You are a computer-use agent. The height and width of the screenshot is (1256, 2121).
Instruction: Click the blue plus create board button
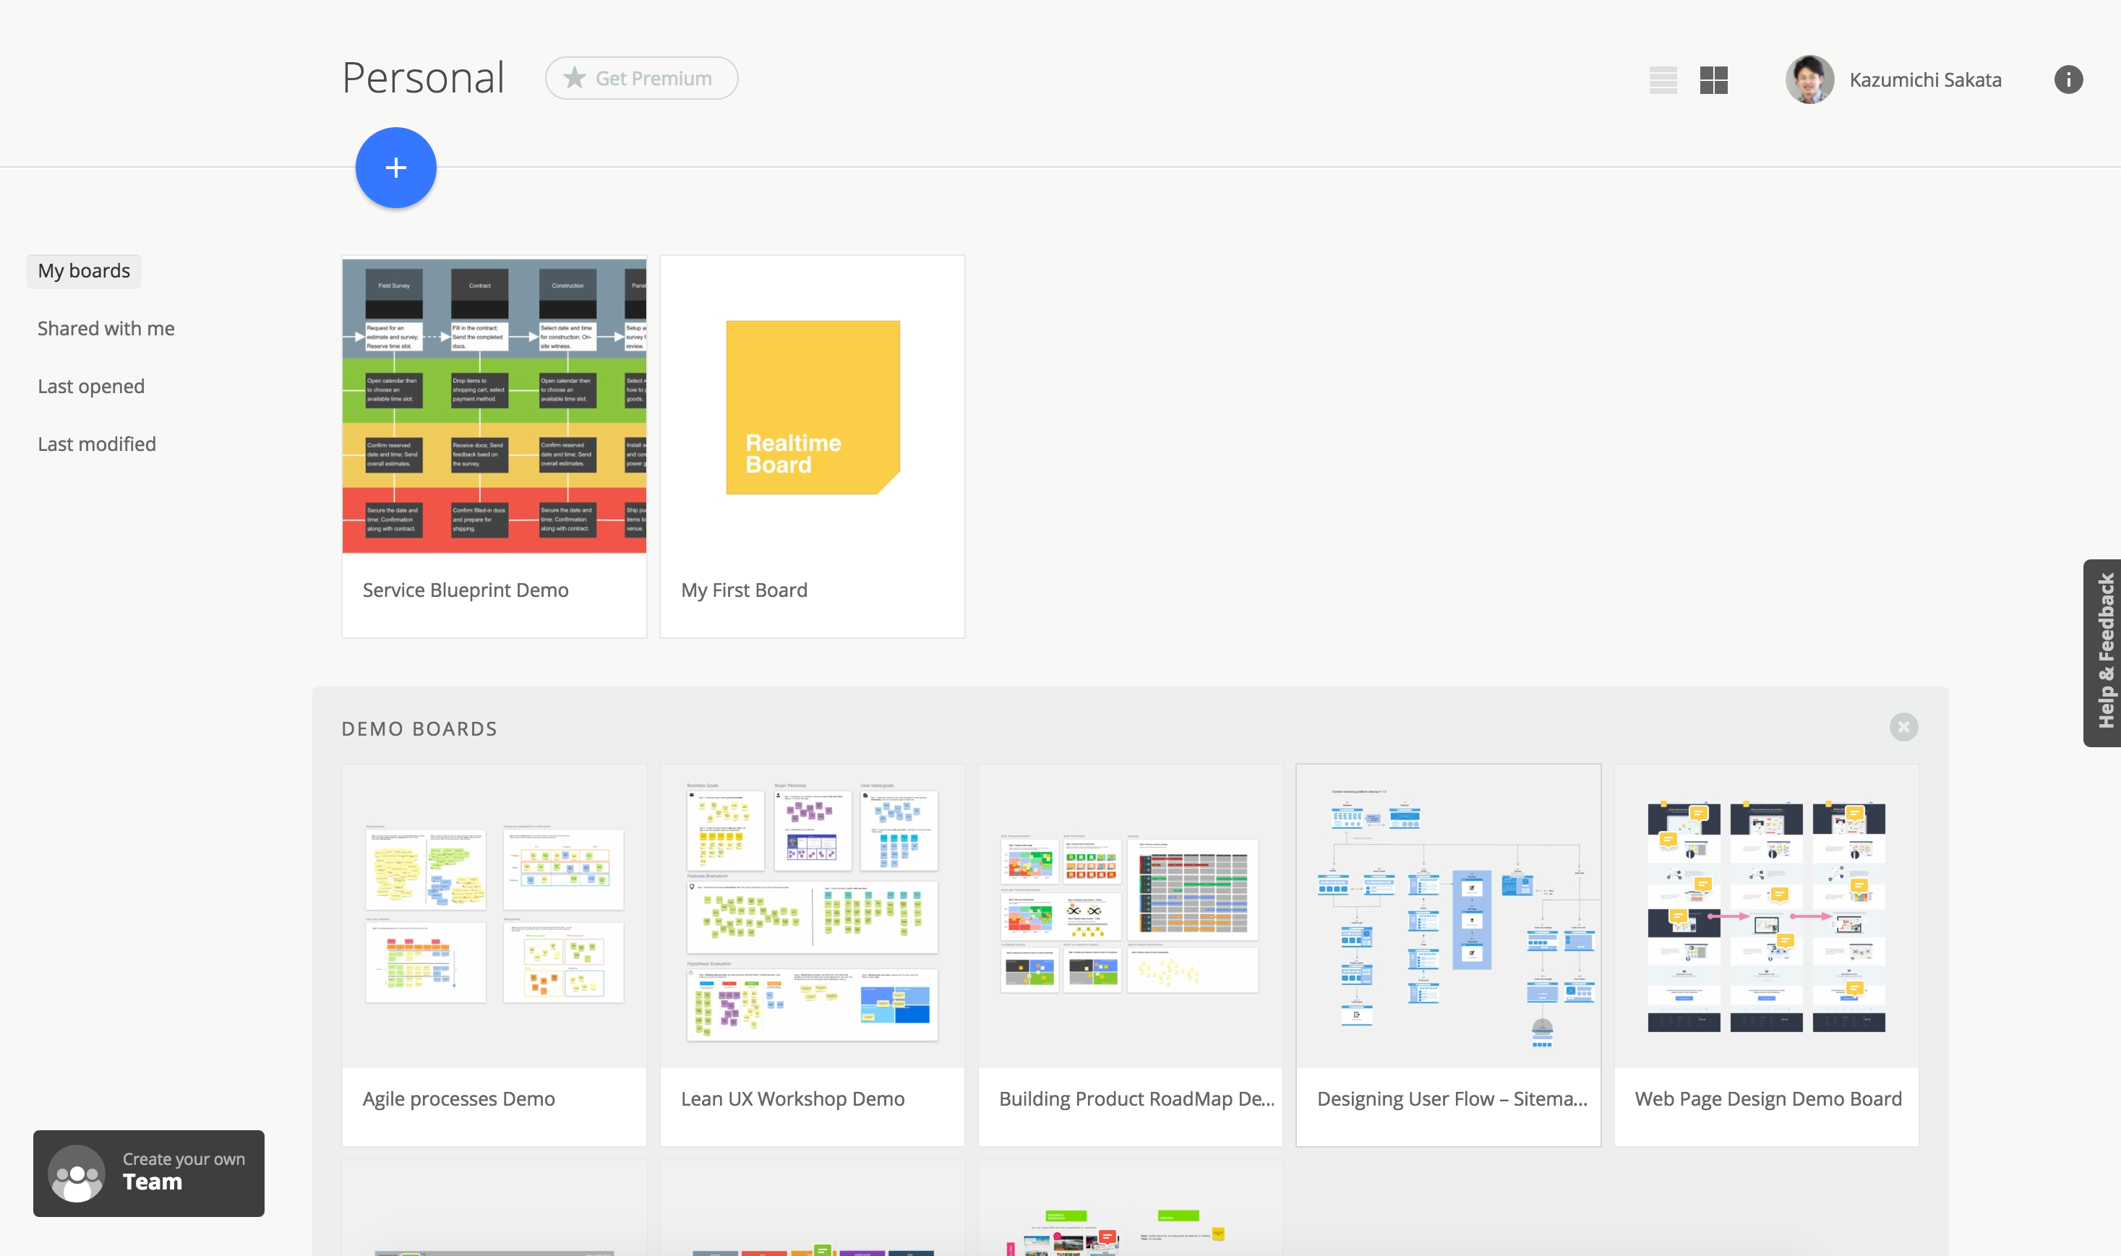395,168
